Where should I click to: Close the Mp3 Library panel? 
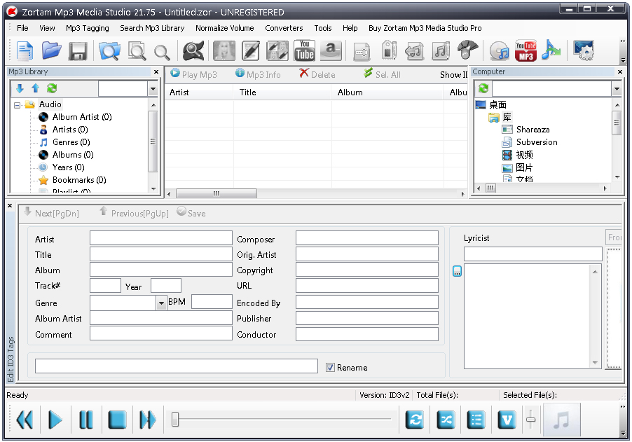156,71
